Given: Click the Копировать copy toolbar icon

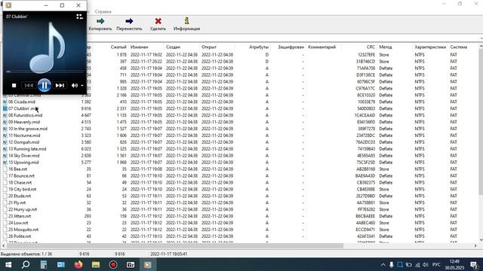Looking at the screenshot, I should coord(100,21).
